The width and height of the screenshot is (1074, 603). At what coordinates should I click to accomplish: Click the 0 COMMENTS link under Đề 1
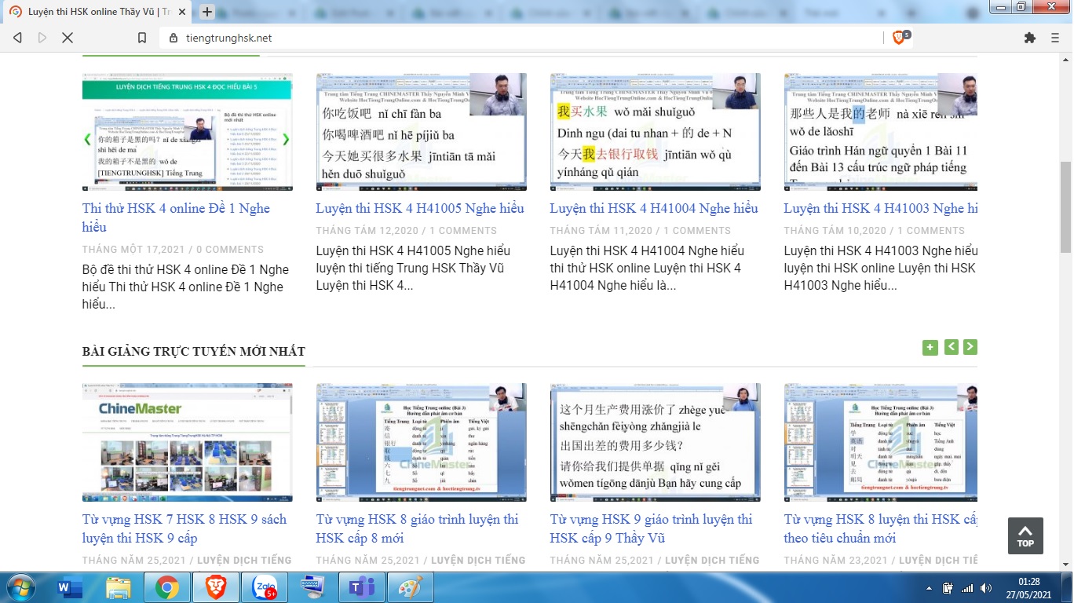point(230,249)
